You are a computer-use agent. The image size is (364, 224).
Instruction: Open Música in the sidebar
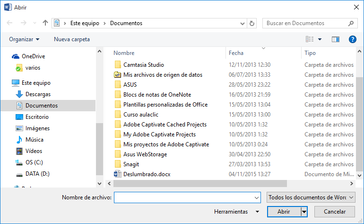tap(30, 140)
